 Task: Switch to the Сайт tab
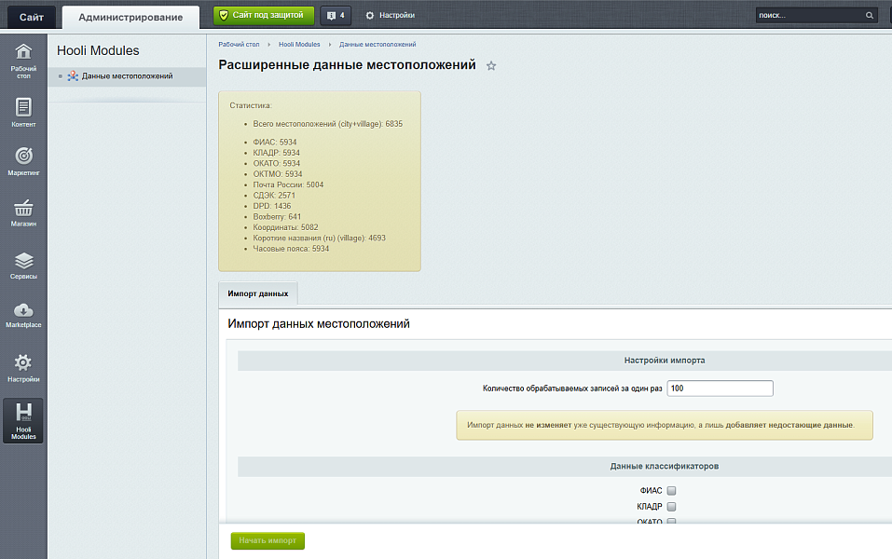[31, 17]
